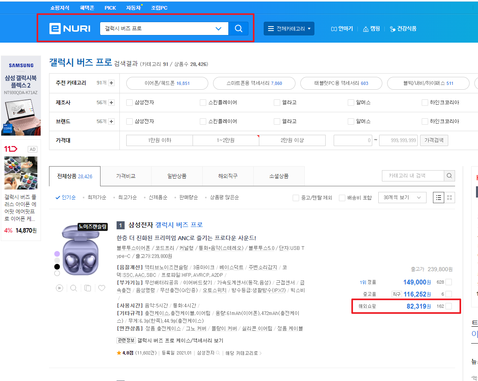This screenshot has height=381, width=478.
Task: Switch to 가격비교 tab
Action: pyautogui.click(x=125, y=176)
